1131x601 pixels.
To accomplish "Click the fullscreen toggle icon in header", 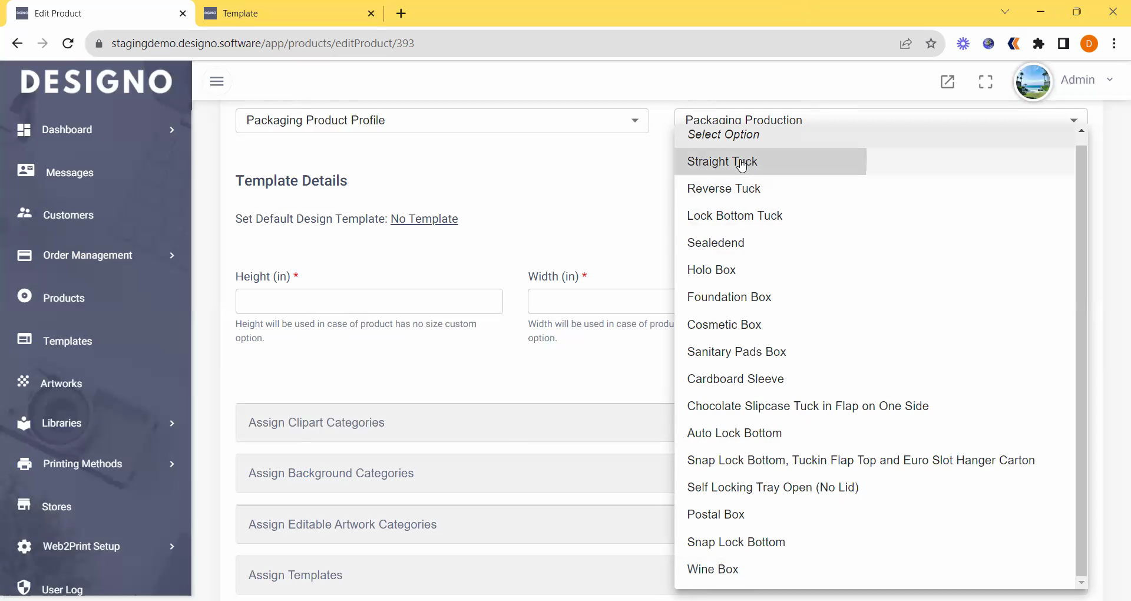I will pos(986,81).
